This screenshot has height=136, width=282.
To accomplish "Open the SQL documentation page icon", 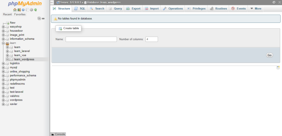I will pyautogui.click(x=27, y=10).
